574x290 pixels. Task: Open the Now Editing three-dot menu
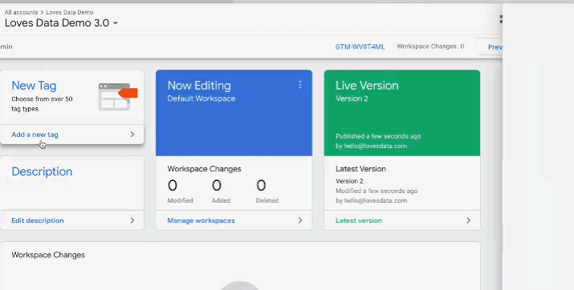pyautogui.click(x=300, y=85)
